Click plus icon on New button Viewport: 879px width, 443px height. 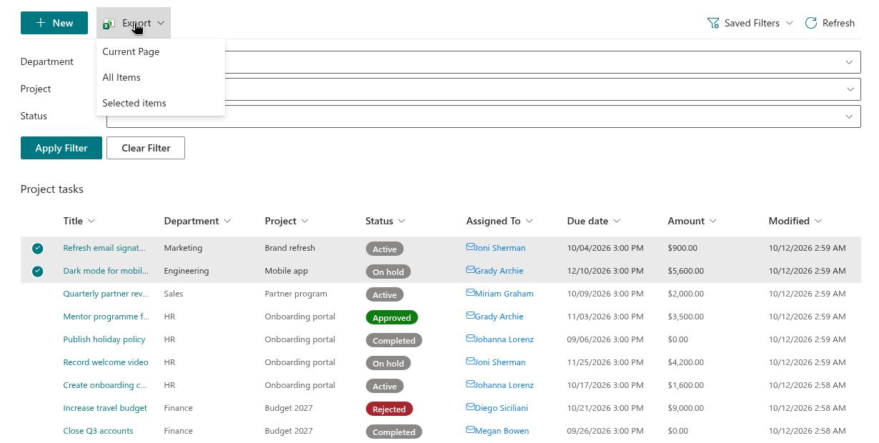click(41, 23)
